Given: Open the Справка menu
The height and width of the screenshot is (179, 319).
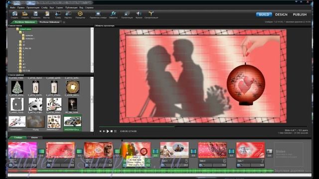Looking at the screenshot, I should pos(89,7).
